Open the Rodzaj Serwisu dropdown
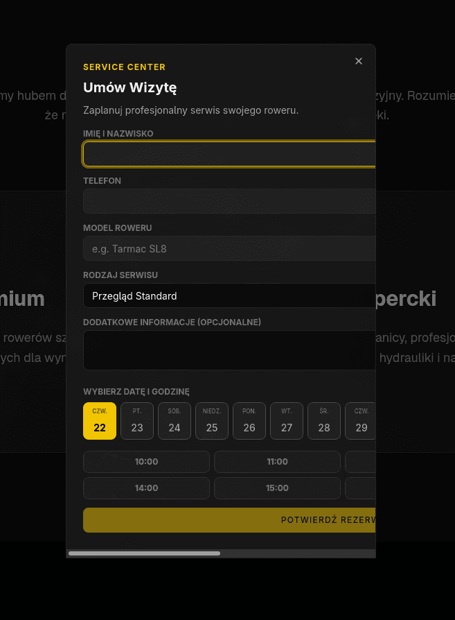 tap(229, 296)
